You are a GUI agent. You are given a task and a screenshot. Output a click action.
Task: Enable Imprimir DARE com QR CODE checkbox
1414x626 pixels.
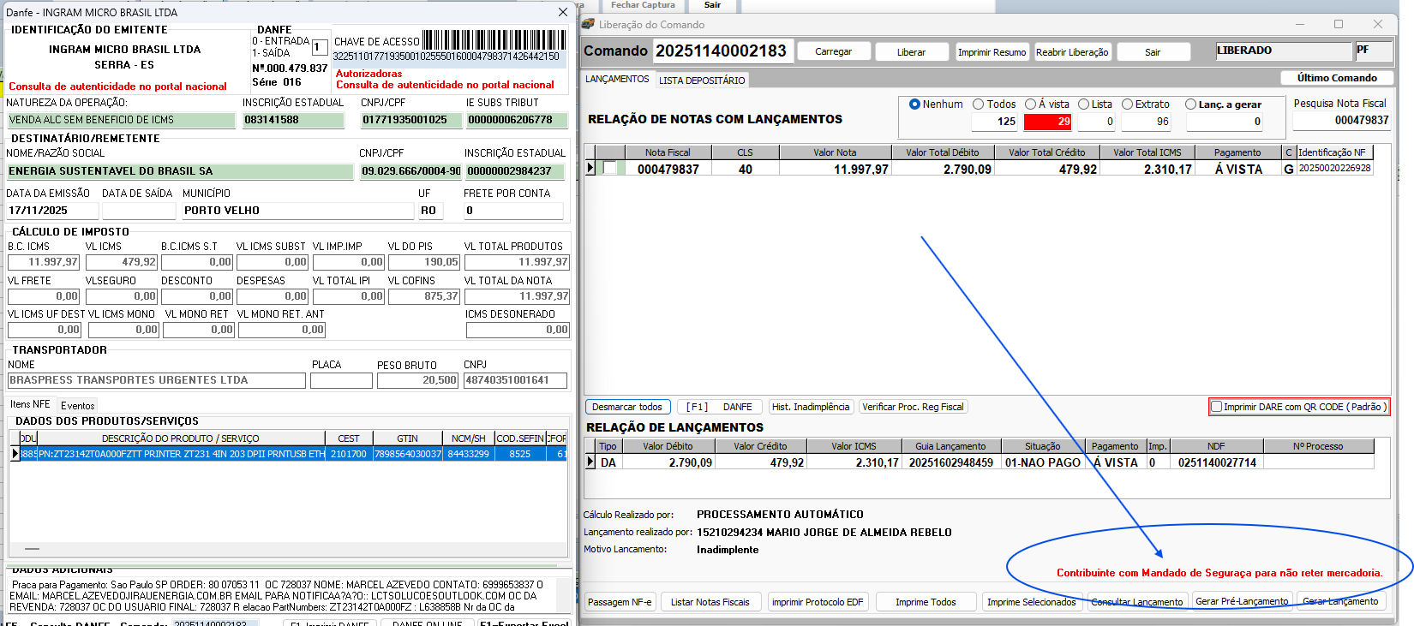(1216, 407)
